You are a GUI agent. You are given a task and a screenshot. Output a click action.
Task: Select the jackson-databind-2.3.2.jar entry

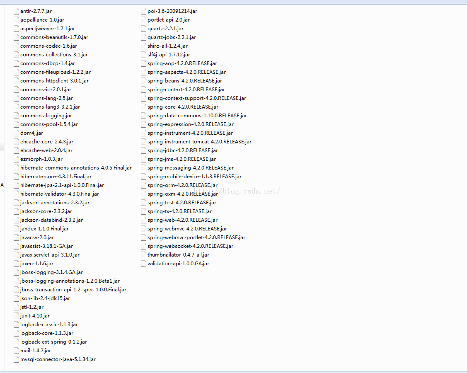51,220
